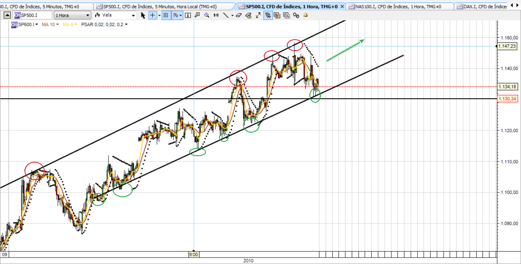Click the percent window icon
This screenshot has height=264, width=521.
tap(286, 15)
